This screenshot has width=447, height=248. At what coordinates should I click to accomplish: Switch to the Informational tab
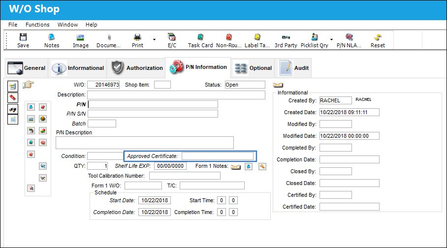tap(78, 68)
